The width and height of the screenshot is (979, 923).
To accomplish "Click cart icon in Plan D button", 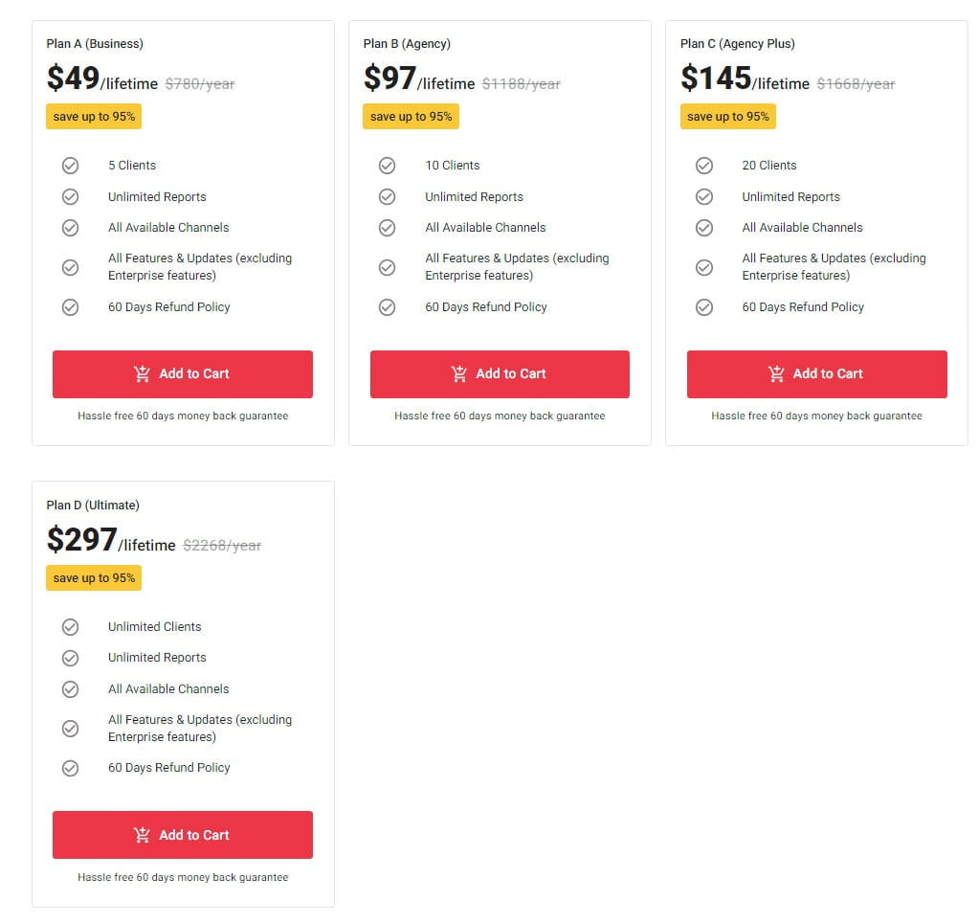I will 143,835.
